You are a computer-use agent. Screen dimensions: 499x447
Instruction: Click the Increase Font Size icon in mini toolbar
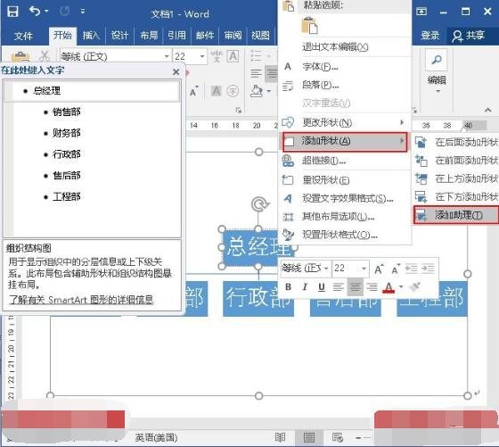(x=379, y=269)
